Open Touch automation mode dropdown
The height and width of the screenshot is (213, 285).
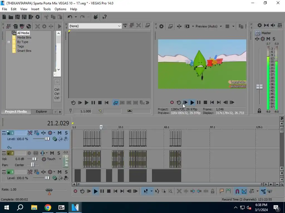(60, 159)
